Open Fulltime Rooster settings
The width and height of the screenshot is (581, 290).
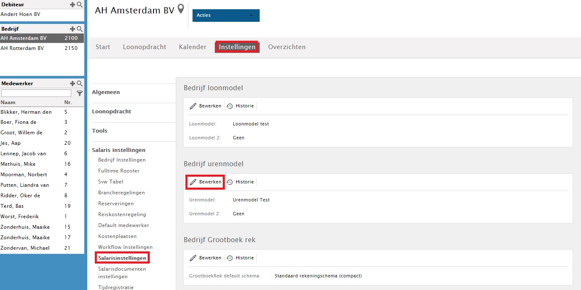(119, 171)
